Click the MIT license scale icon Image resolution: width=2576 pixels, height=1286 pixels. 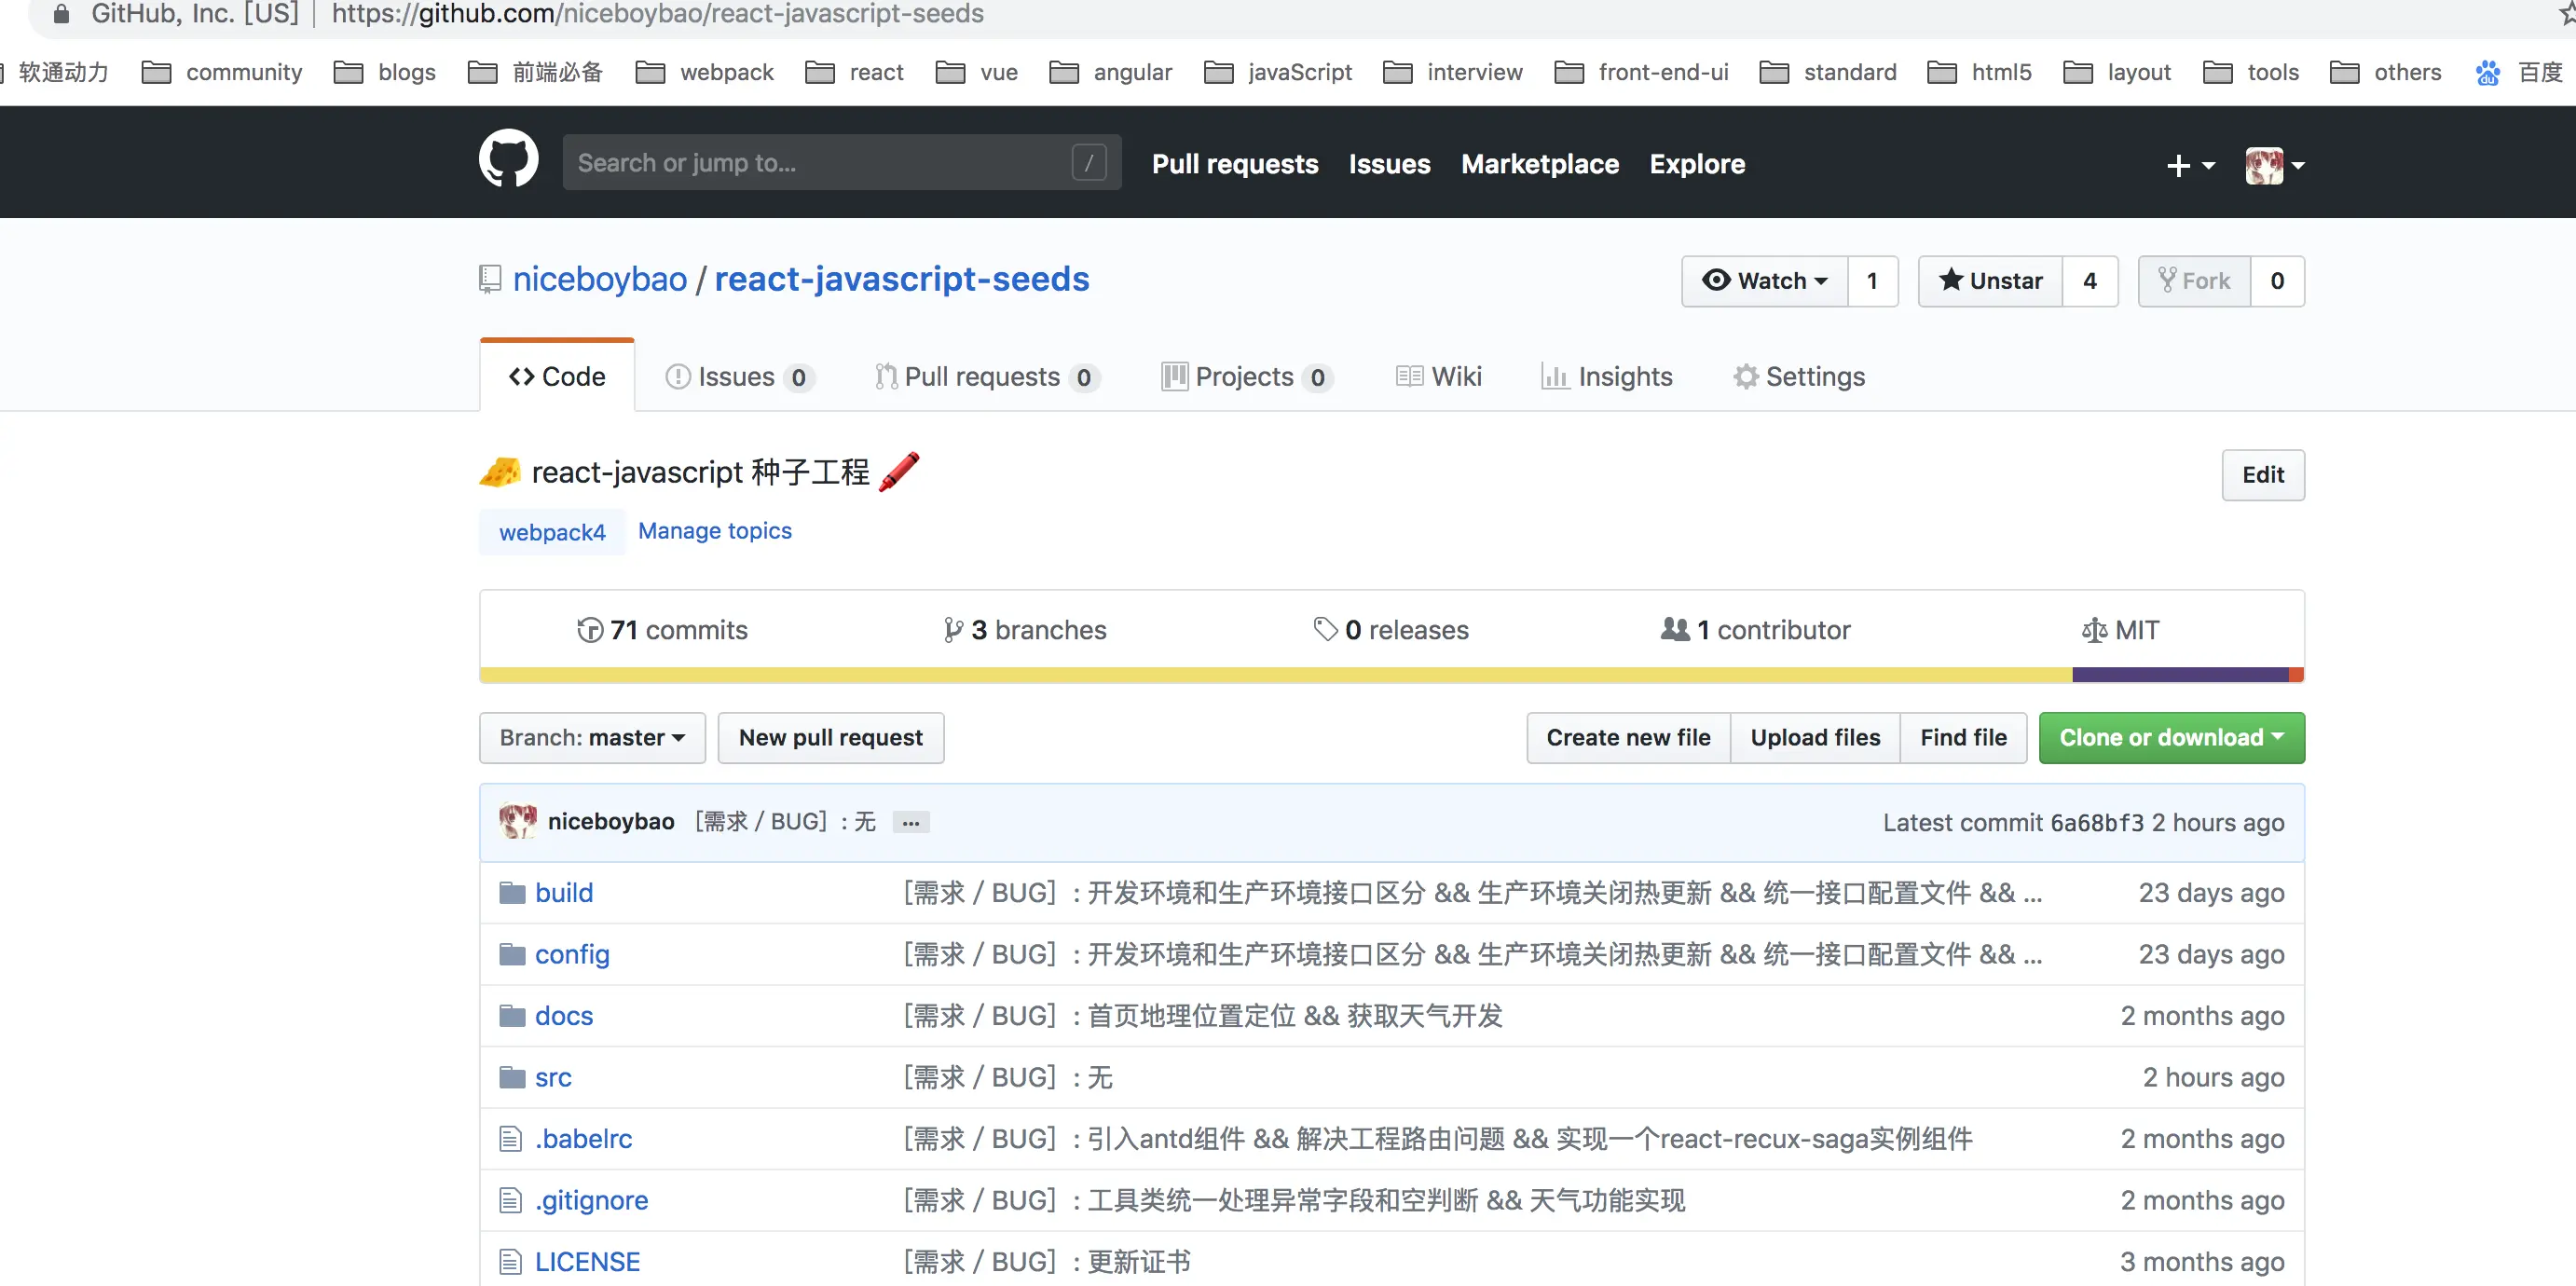point(2093,630)
